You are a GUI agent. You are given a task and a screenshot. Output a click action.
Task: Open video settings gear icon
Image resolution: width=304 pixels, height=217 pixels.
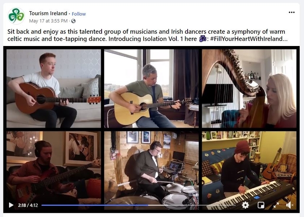[x=245, y=205]
